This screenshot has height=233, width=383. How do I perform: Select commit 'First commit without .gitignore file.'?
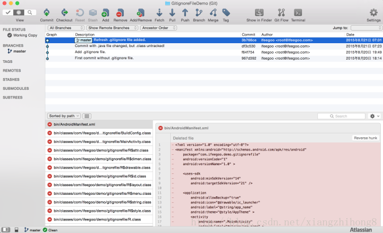tap(214, 59)
